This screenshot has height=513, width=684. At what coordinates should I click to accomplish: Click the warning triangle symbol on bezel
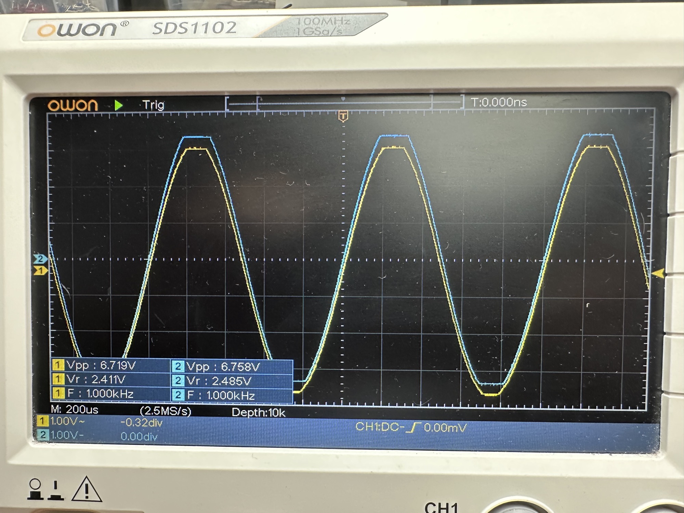click(x=87, y=489)
